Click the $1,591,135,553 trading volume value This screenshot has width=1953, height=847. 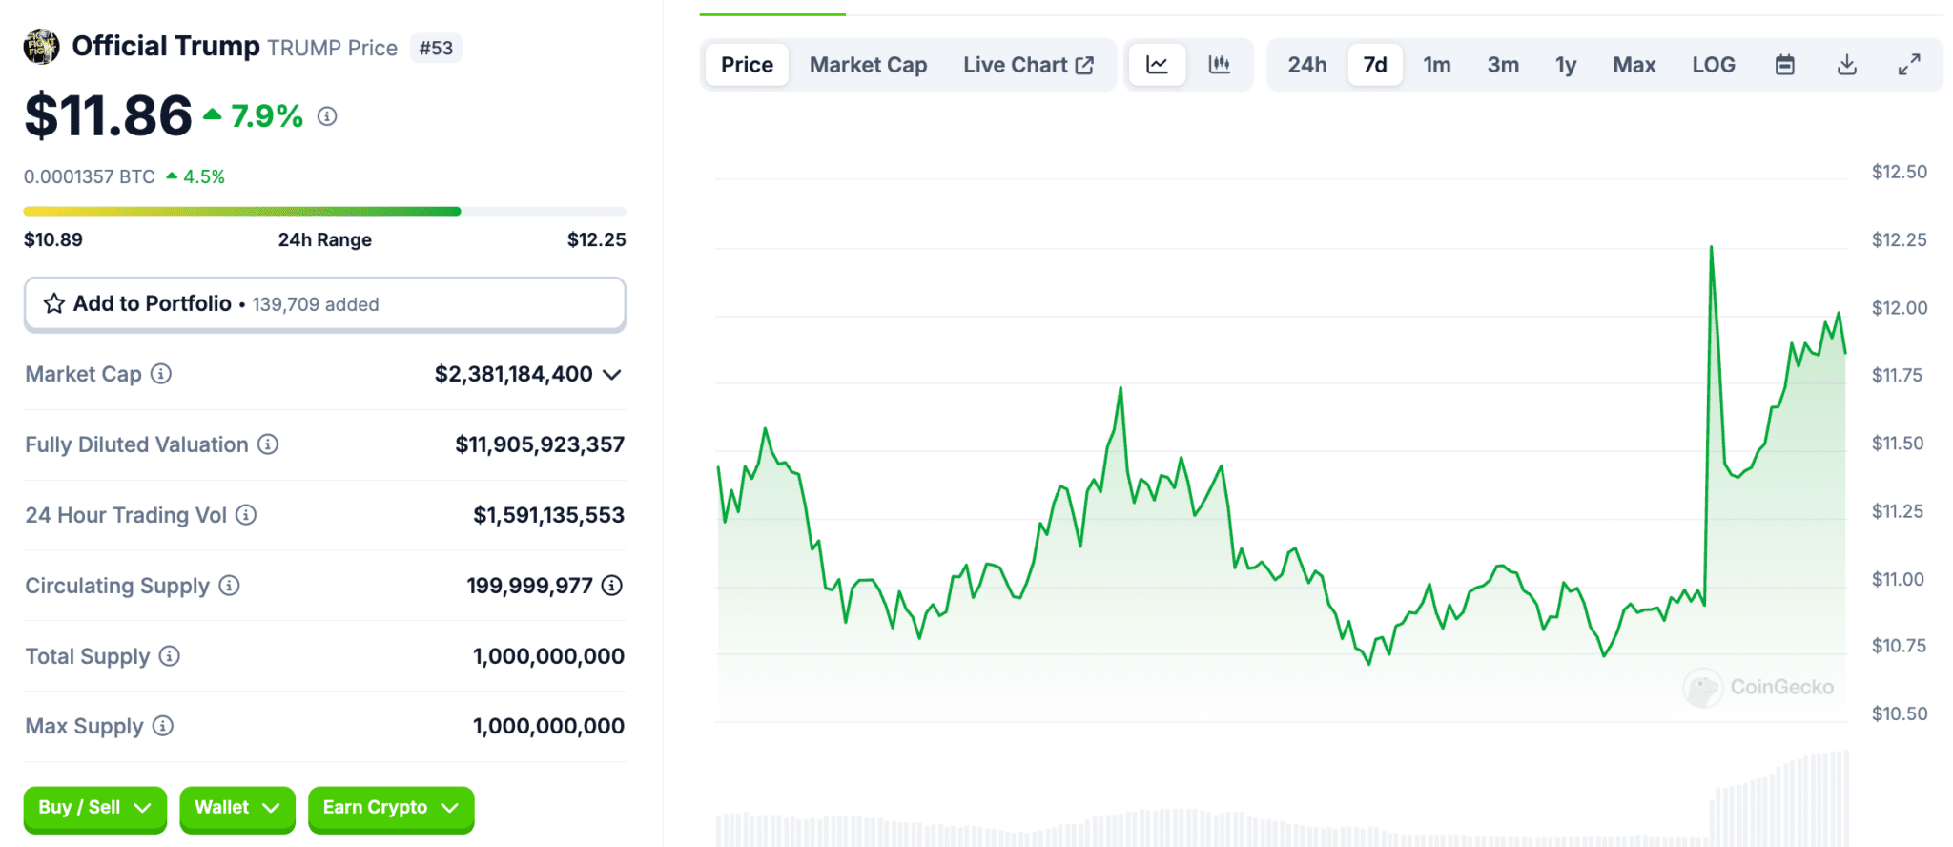point(549,515)
